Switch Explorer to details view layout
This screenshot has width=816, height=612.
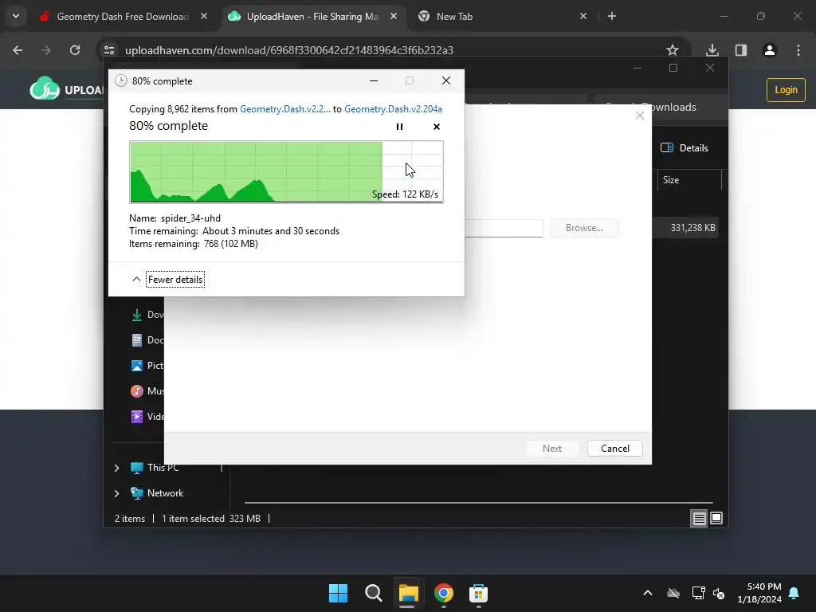(699, 518)
